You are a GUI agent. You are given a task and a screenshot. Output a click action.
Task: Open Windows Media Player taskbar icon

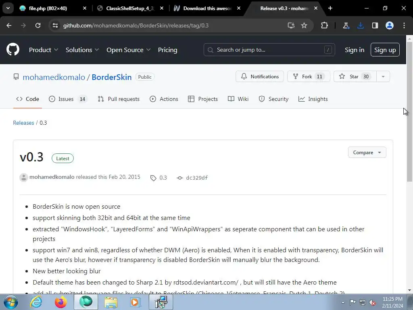(x=136, y=302)
